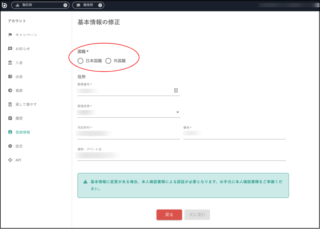Click the bitbank logo icon
This screenshot has width=320, height=229.
(x=4, y=5)
